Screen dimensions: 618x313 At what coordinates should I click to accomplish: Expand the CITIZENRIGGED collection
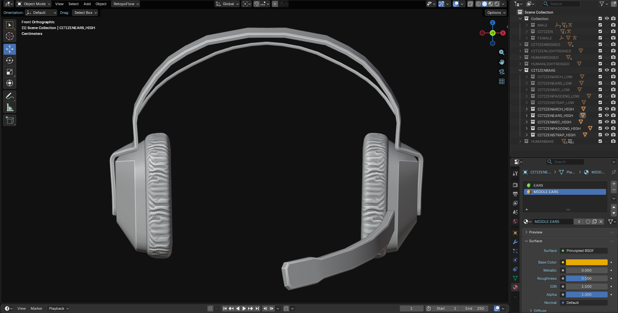[520, 45]
